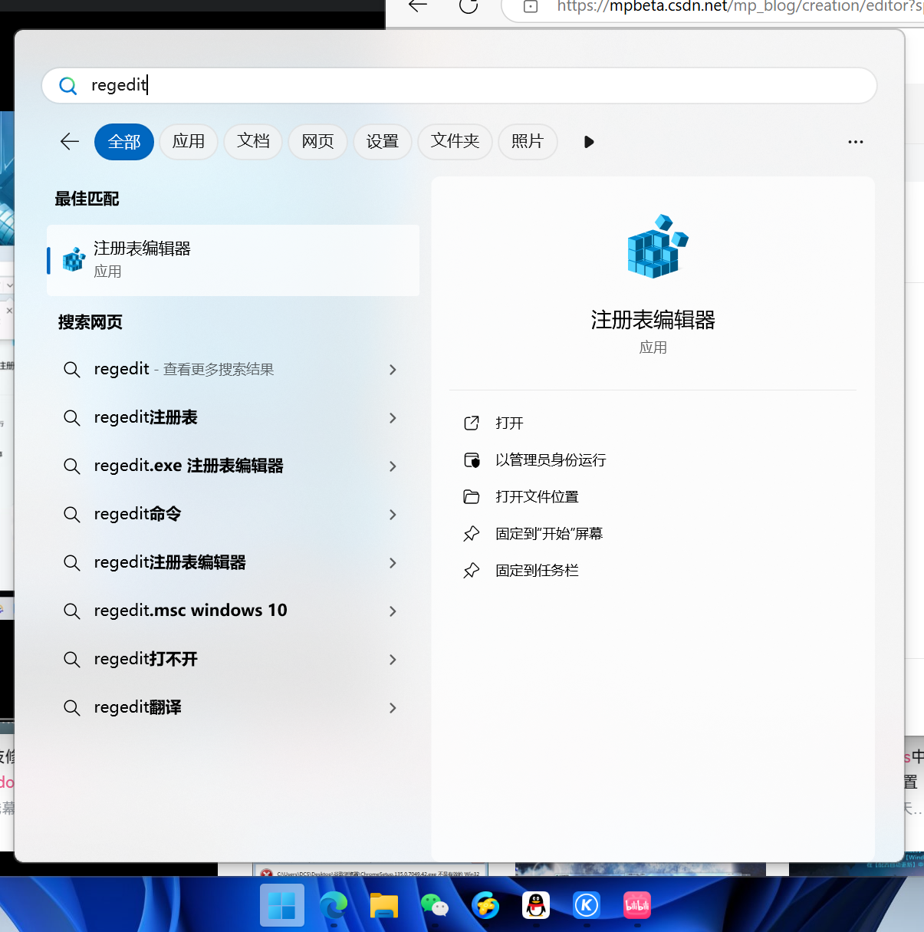Open File Explorer from taskbar
Screen dimensions: 924x932
(384, 905)
